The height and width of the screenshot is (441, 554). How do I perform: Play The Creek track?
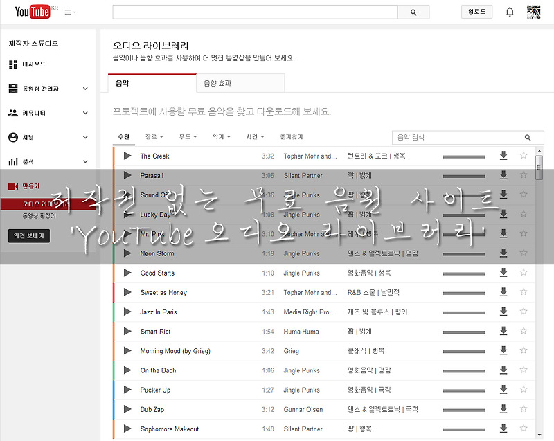coord(127,156)
